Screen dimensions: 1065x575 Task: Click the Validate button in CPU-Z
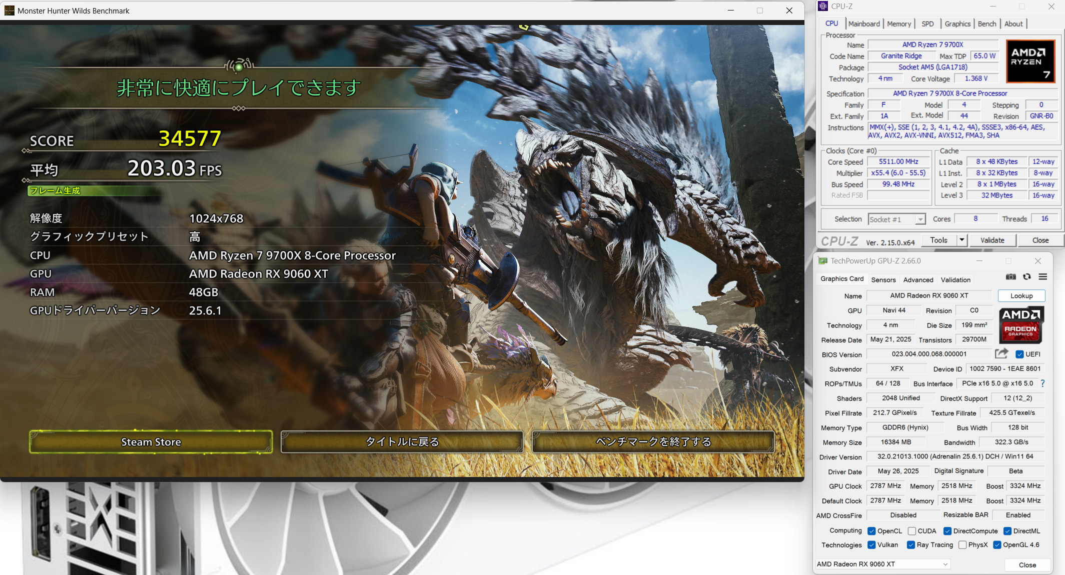(x=992, y=240)
